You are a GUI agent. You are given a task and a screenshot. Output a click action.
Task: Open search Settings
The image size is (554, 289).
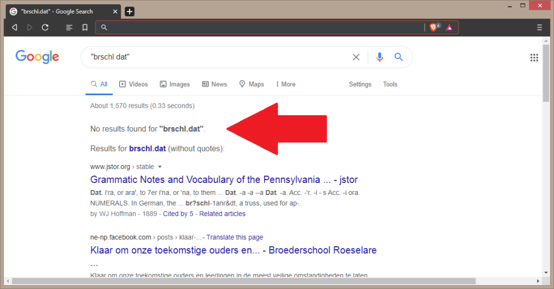[360, 84]
